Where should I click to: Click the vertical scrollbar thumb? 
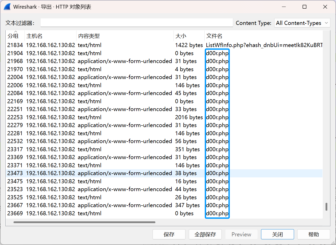tap(326, 207)
